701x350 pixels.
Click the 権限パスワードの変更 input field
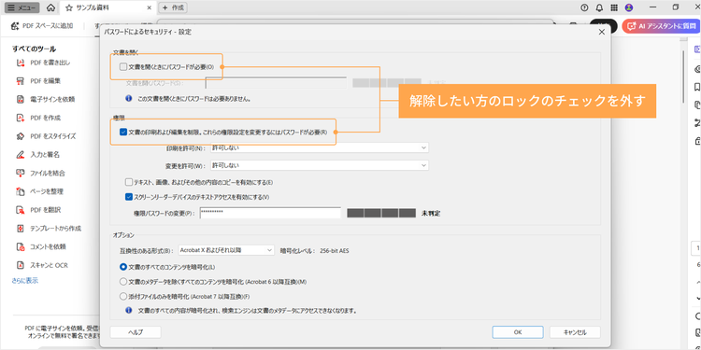tap(270, 213)
